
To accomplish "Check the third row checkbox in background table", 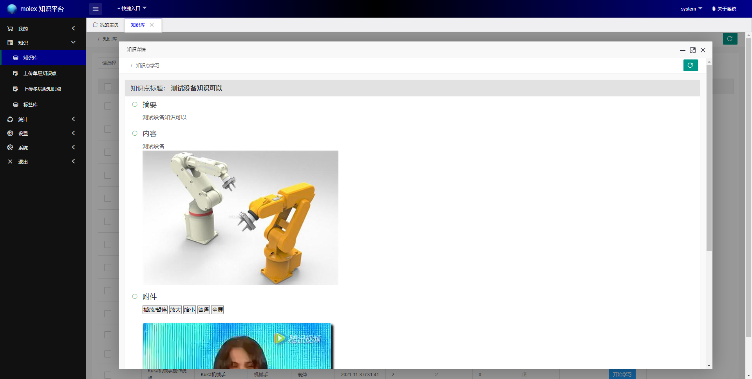I will click(x=108, y=152).
